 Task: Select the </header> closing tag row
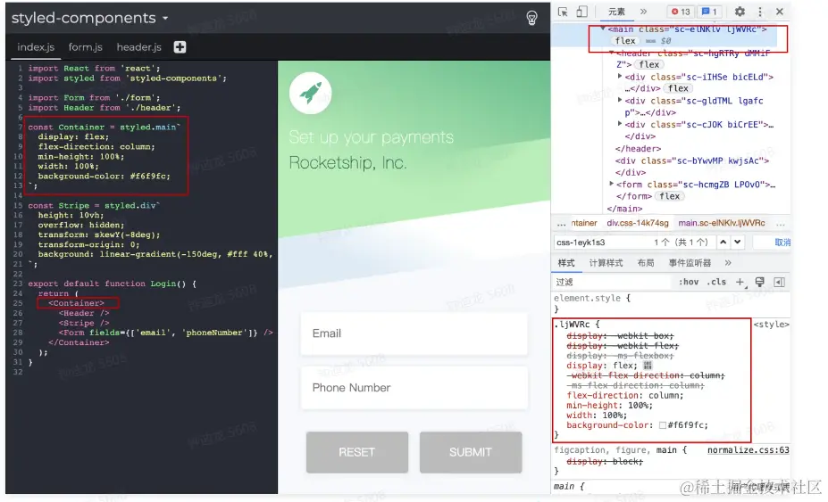click(x=638, y=149)
